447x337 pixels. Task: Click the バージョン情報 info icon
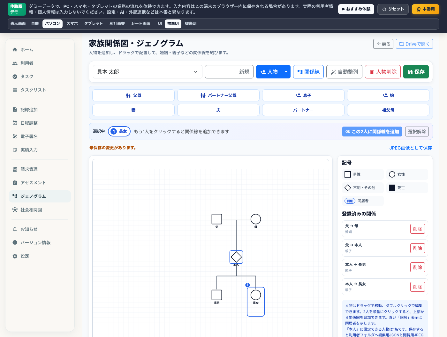[x=15, y=243]
